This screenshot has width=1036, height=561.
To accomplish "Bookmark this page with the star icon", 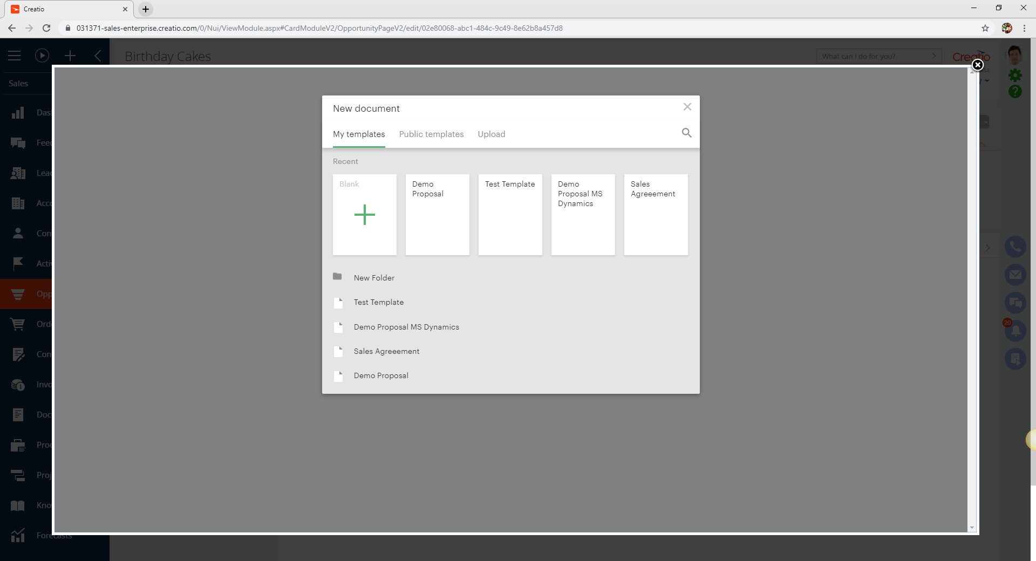I will (x=985, y=28).
